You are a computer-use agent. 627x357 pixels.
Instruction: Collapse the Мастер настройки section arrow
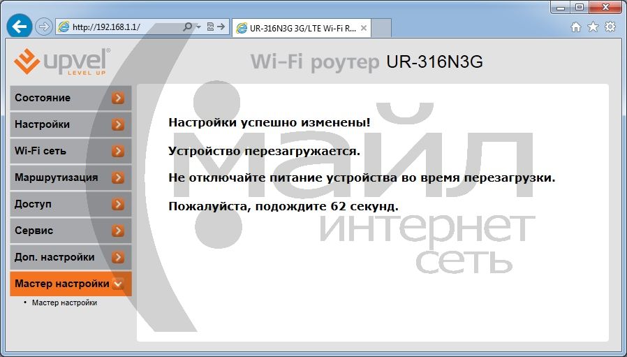pos(118,284)
